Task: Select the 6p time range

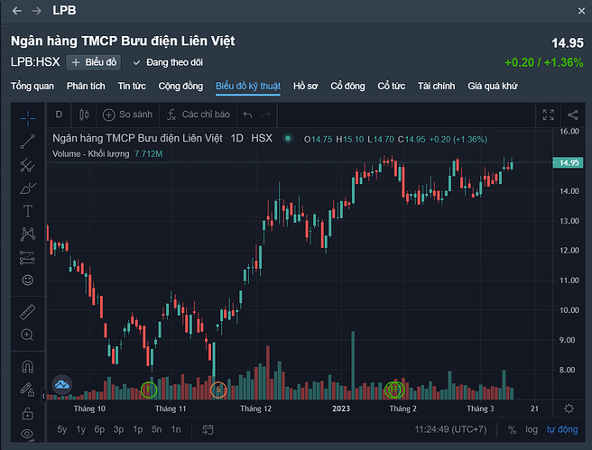Action: pyautogui.click(x=99, y=429)
